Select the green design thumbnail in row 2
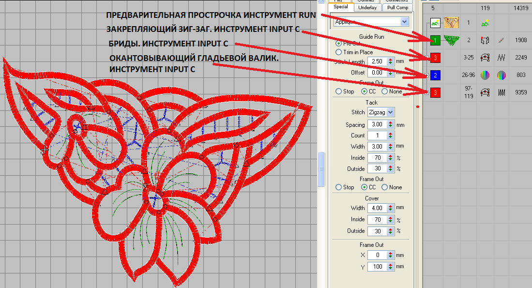This screenshot has width=532, height=288. (x=451, y=40)
